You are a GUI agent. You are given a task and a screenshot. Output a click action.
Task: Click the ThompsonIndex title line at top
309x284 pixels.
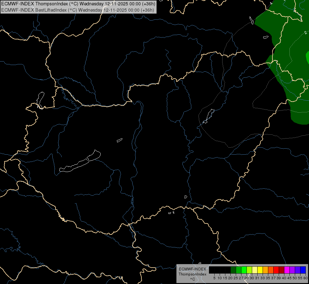point(78,4)
